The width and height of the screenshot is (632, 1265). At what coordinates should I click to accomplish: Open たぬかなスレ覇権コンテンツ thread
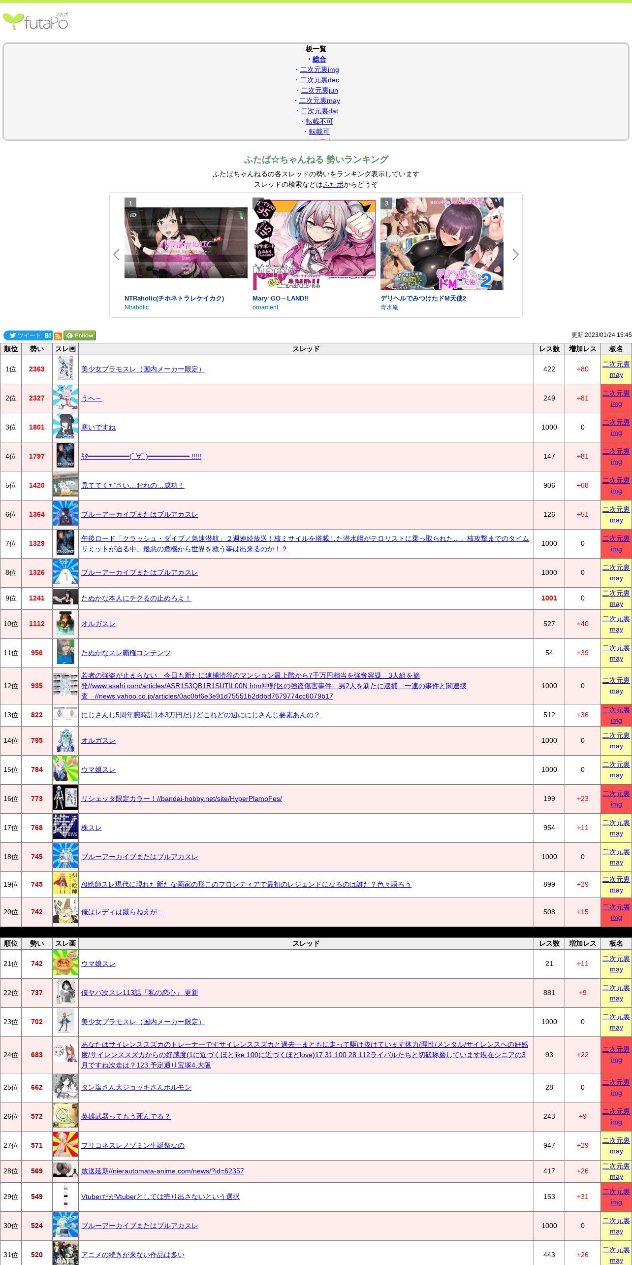126,653
